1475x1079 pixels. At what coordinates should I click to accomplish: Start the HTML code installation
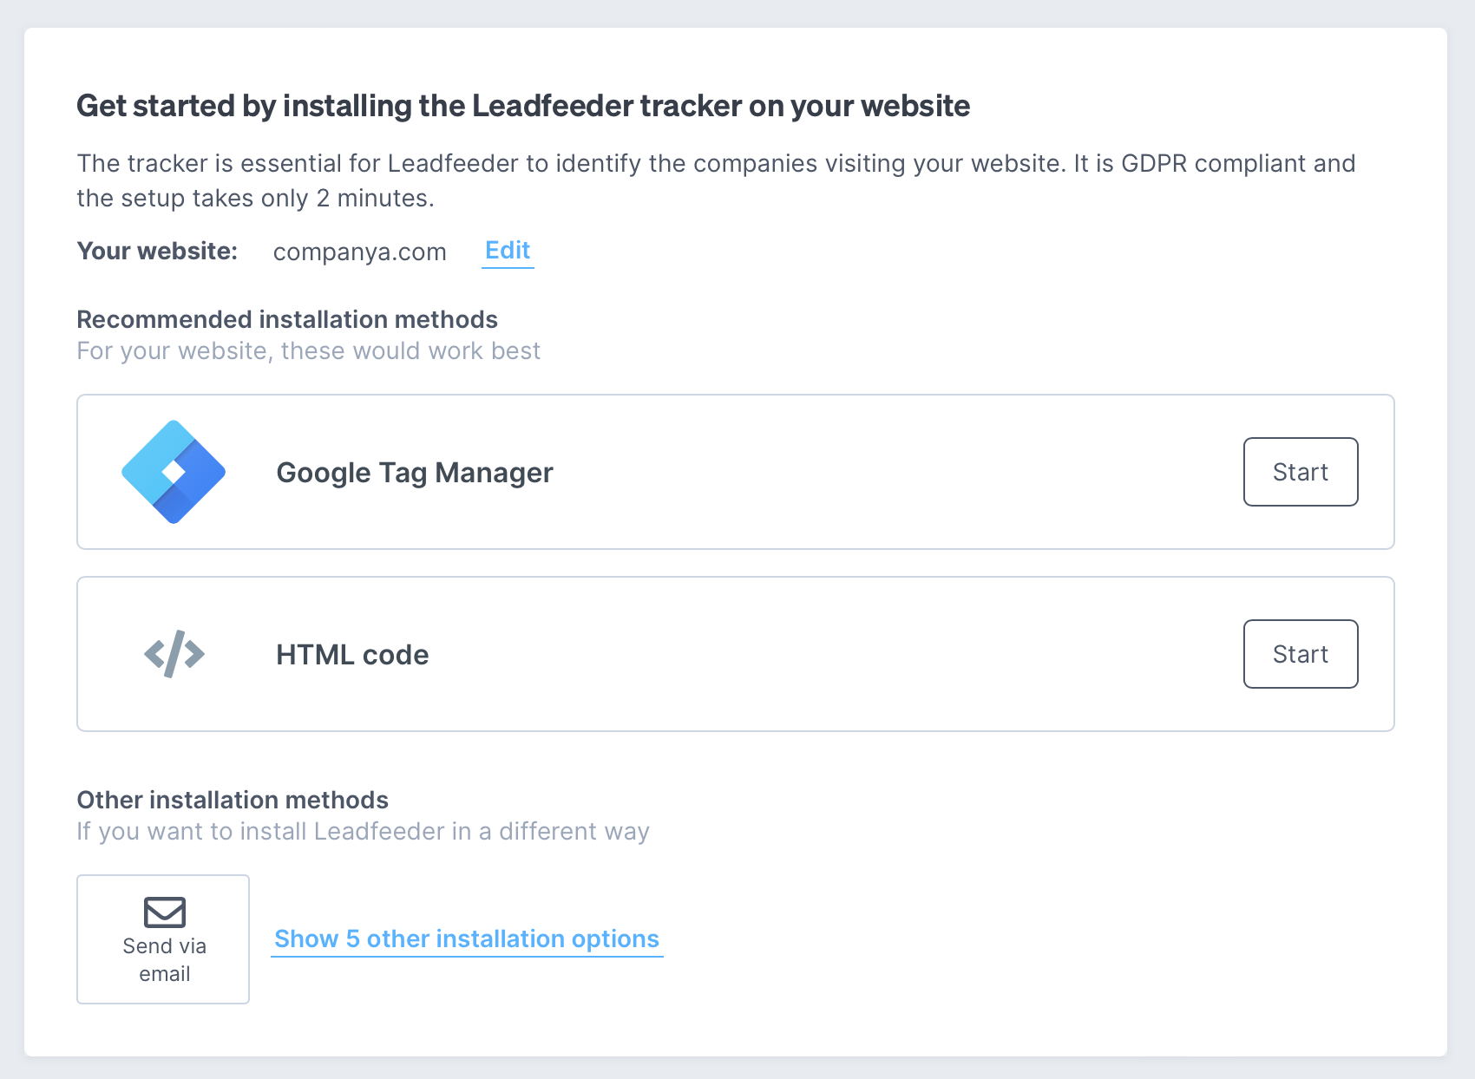(x=1300, y=654)
